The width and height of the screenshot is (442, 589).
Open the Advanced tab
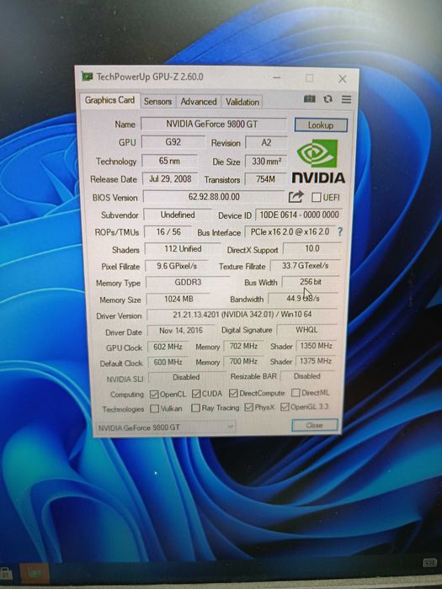[198, 102]
